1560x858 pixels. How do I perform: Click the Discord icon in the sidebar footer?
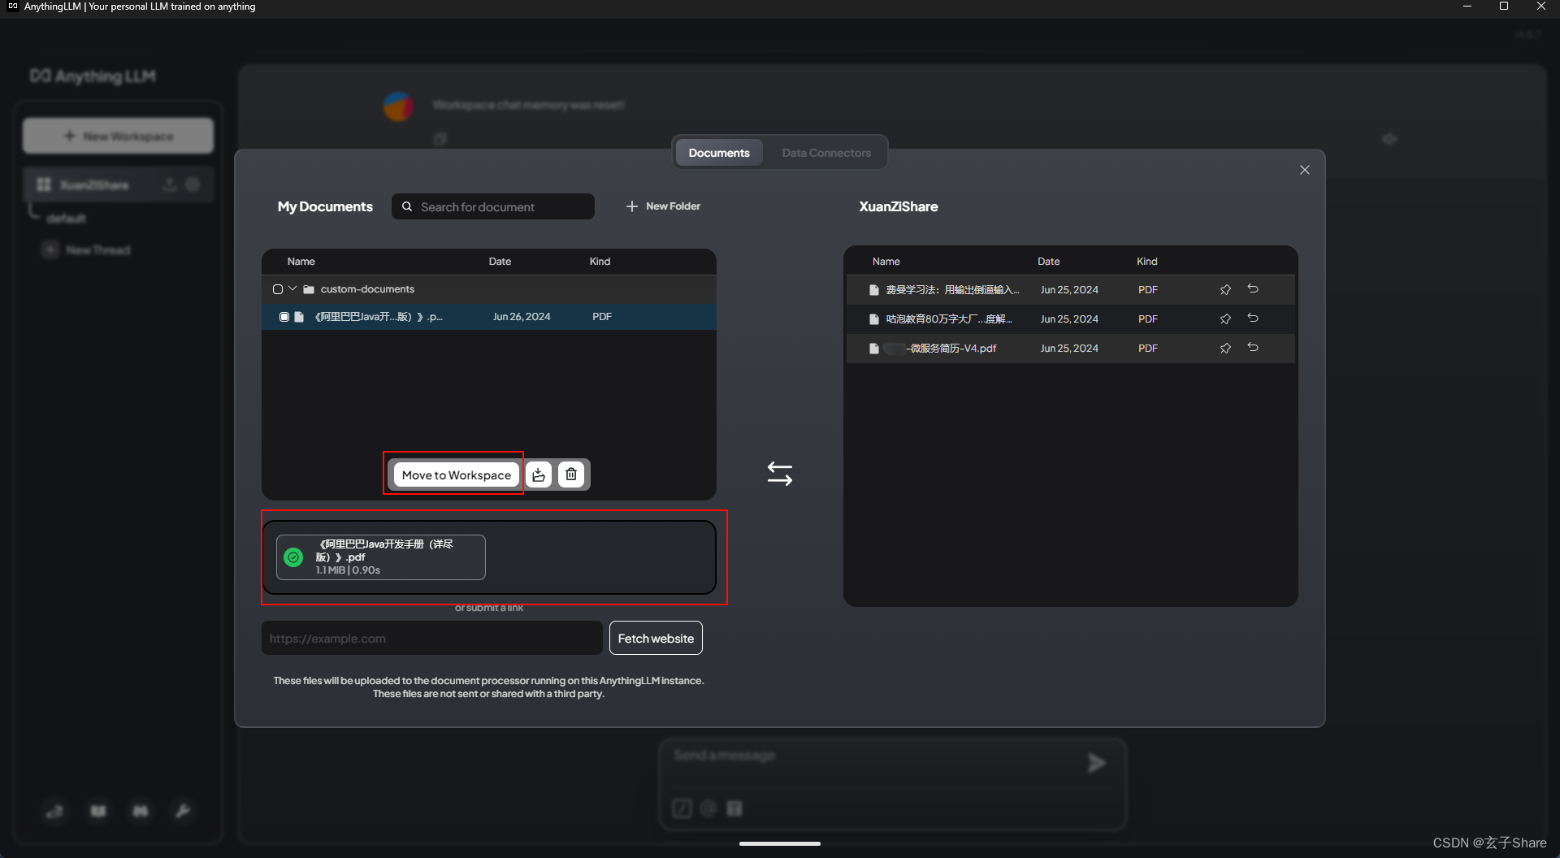(x=141, y=811)
